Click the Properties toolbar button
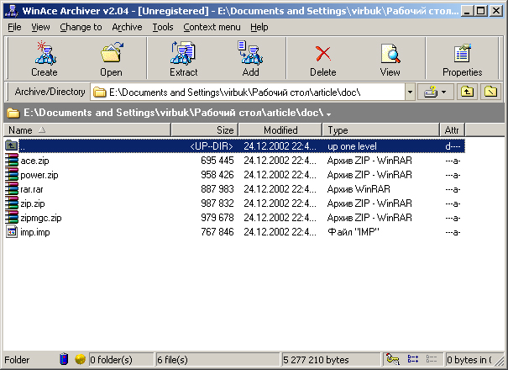Image resolution: width=508 pixels, height=370 pixels. (x=463, y=58)
